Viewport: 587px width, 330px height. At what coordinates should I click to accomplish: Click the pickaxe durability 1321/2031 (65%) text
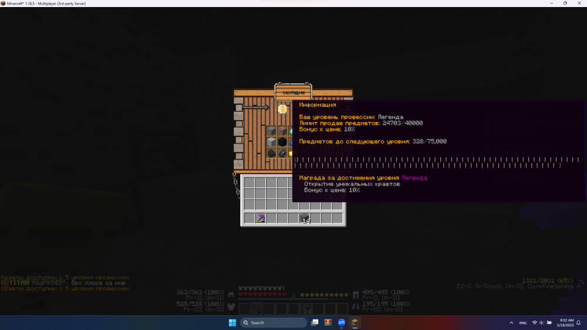pos(547,281)
